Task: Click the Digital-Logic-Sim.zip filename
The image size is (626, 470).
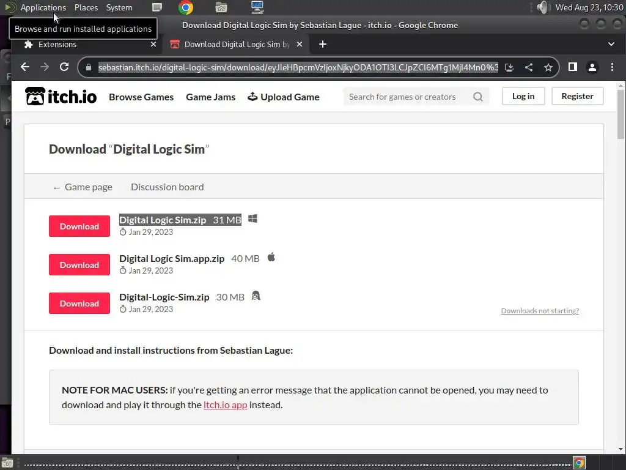Action: 164,297
